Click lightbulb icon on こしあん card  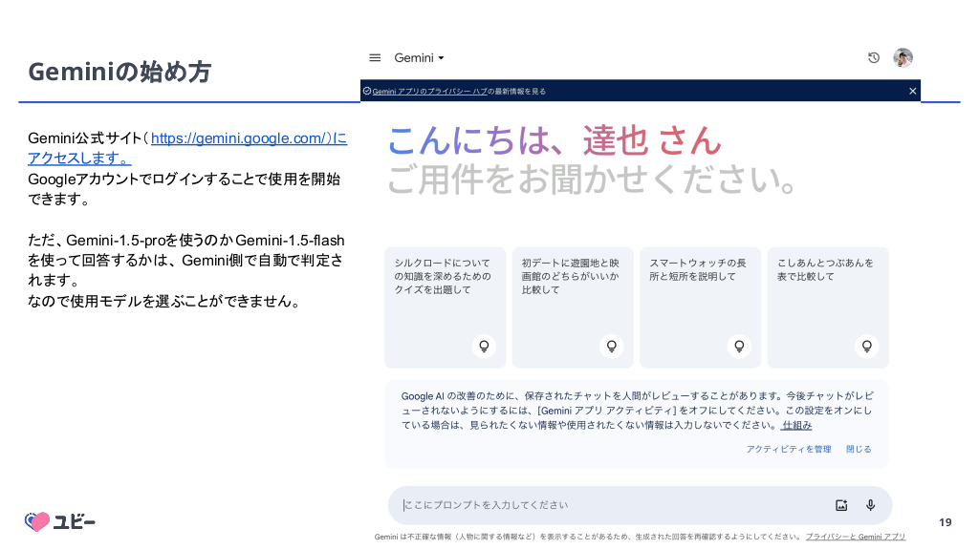pos(866,346)
